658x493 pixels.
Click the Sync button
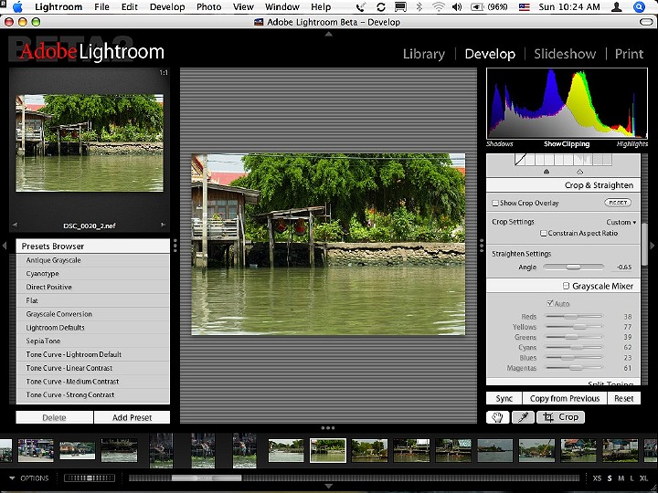(x=504, y=398)
